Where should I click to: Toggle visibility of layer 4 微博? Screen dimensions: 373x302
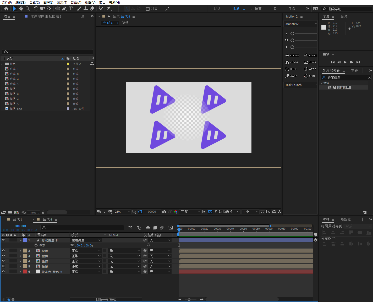pos(3,261)
